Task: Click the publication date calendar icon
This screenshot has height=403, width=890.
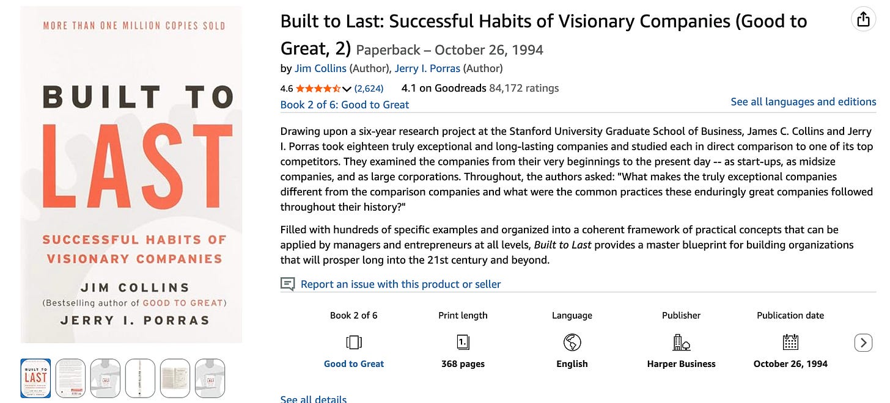Action: pyautogui.click(x=790, y=343)
